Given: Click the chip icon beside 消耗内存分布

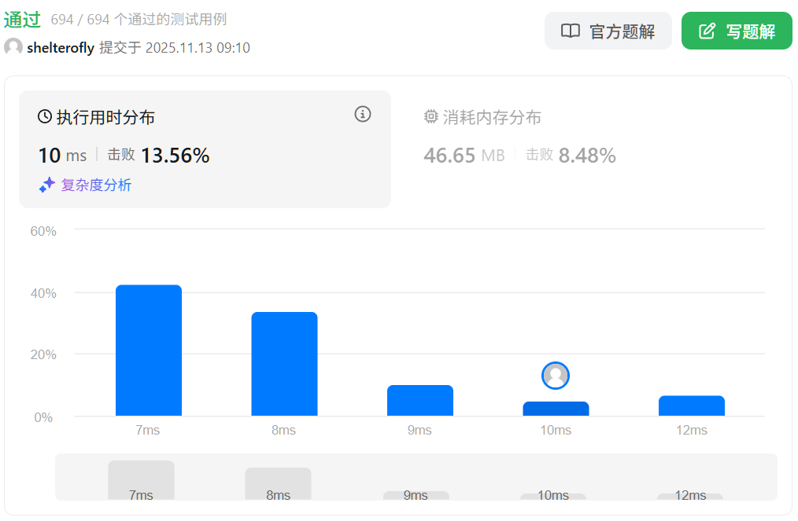Looking at the screenshot, I should pos(431,117).
